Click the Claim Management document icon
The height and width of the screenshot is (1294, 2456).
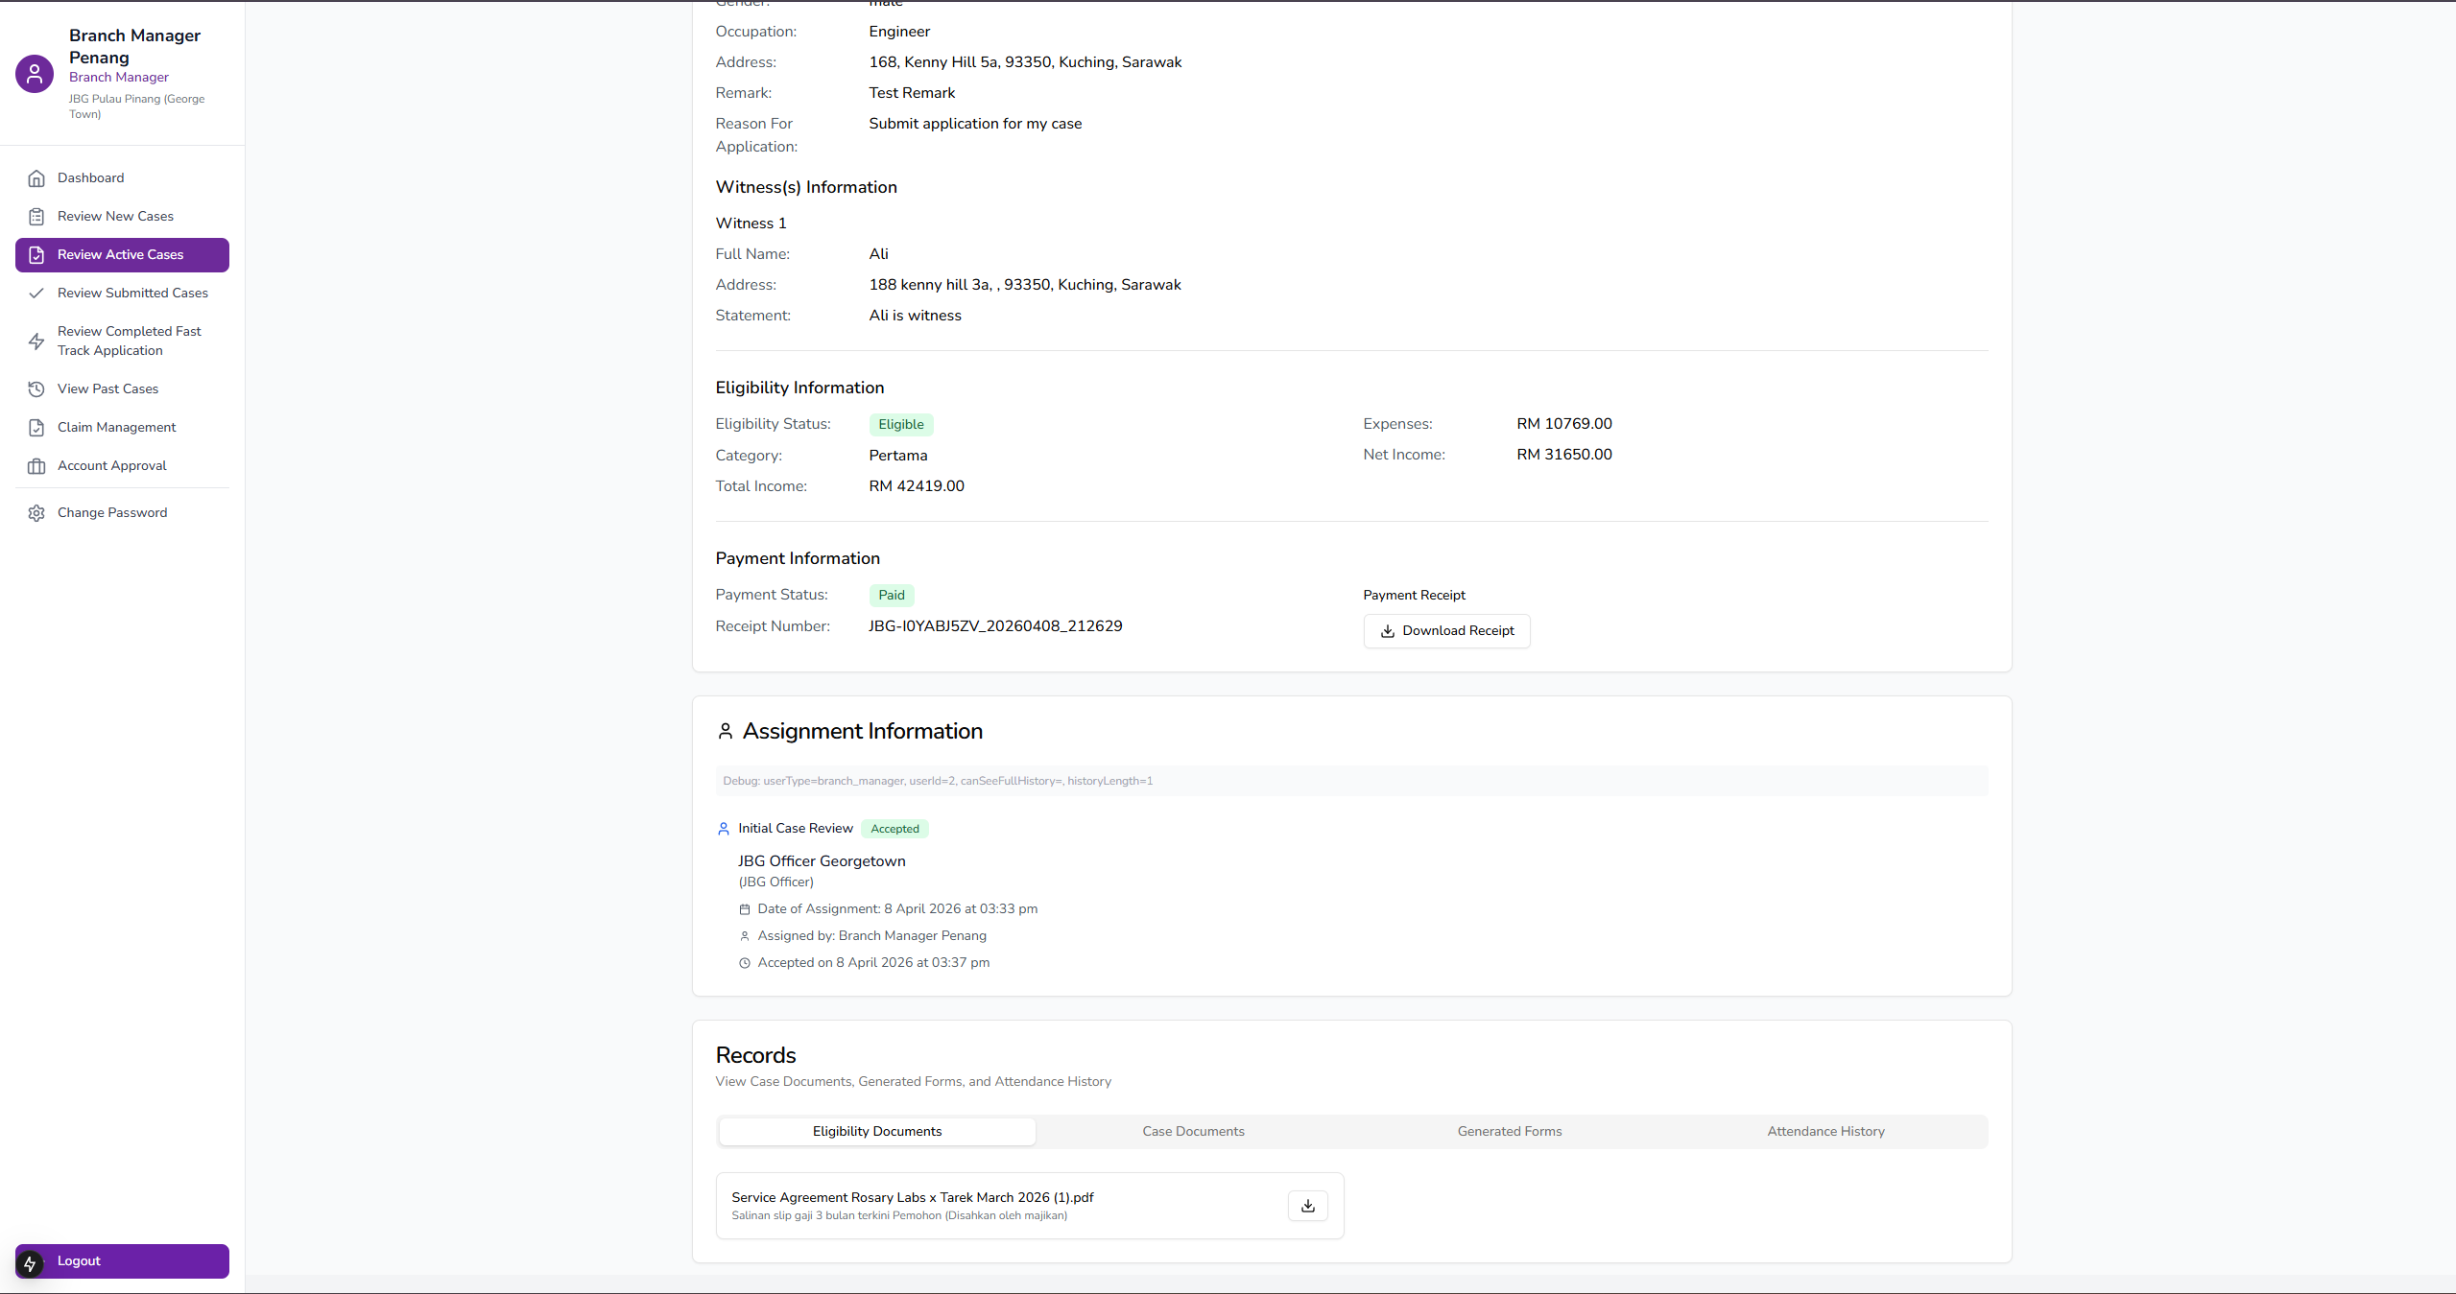(x=36, y=428)
